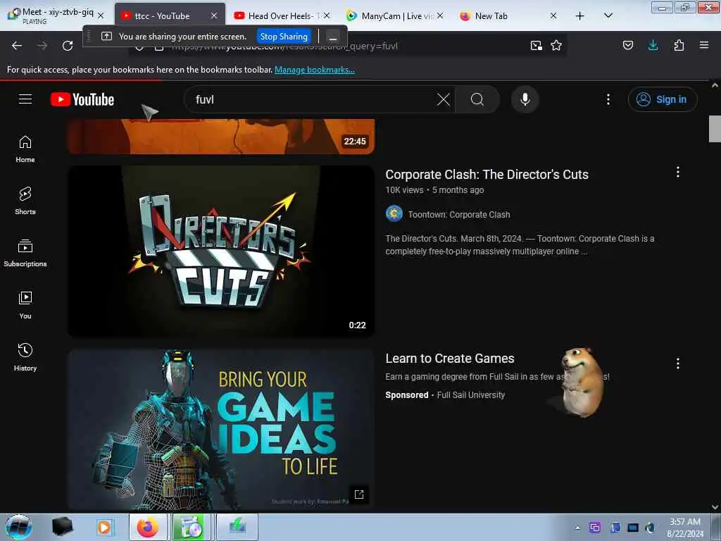Show hidden system tray icons

click(x=577, y=528)
